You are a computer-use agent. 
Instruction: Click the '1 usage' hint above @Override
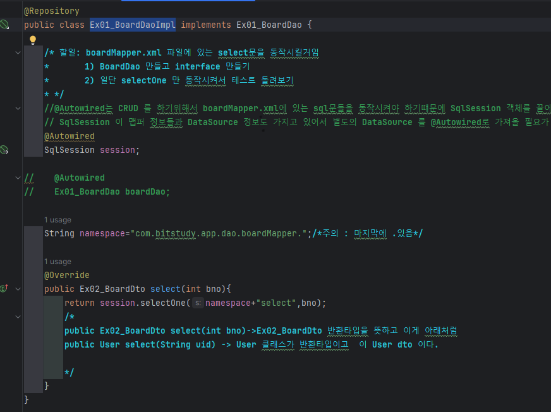click(58, 262)
